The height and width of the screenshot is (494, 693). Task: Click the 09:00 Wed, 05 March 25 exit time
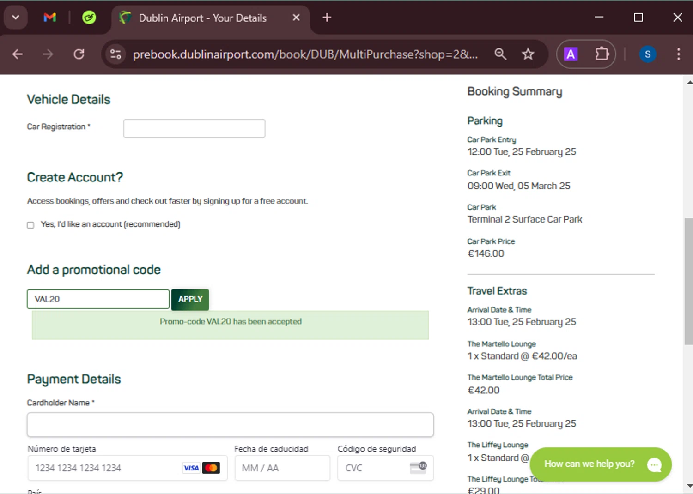point(519,186)
